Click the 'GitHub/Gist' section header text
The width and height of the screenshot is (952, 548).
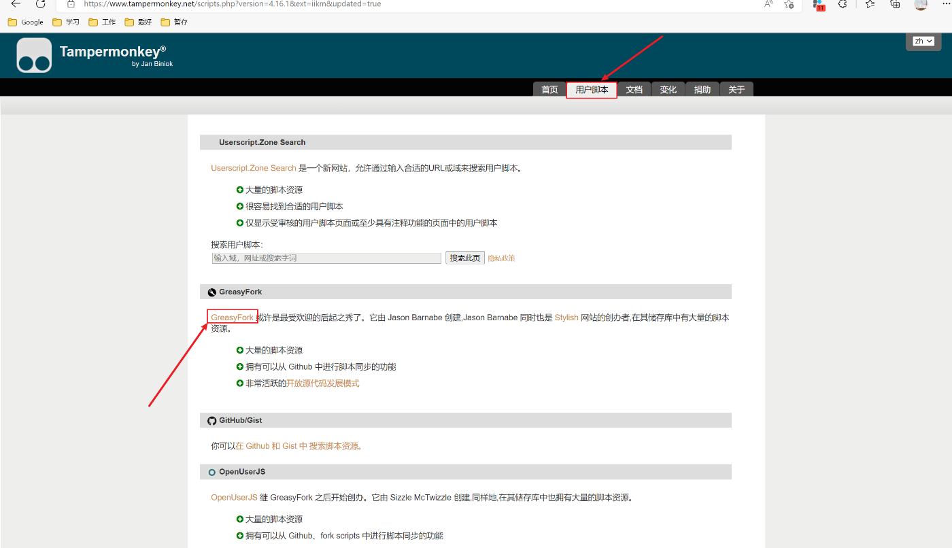point(241,421)
